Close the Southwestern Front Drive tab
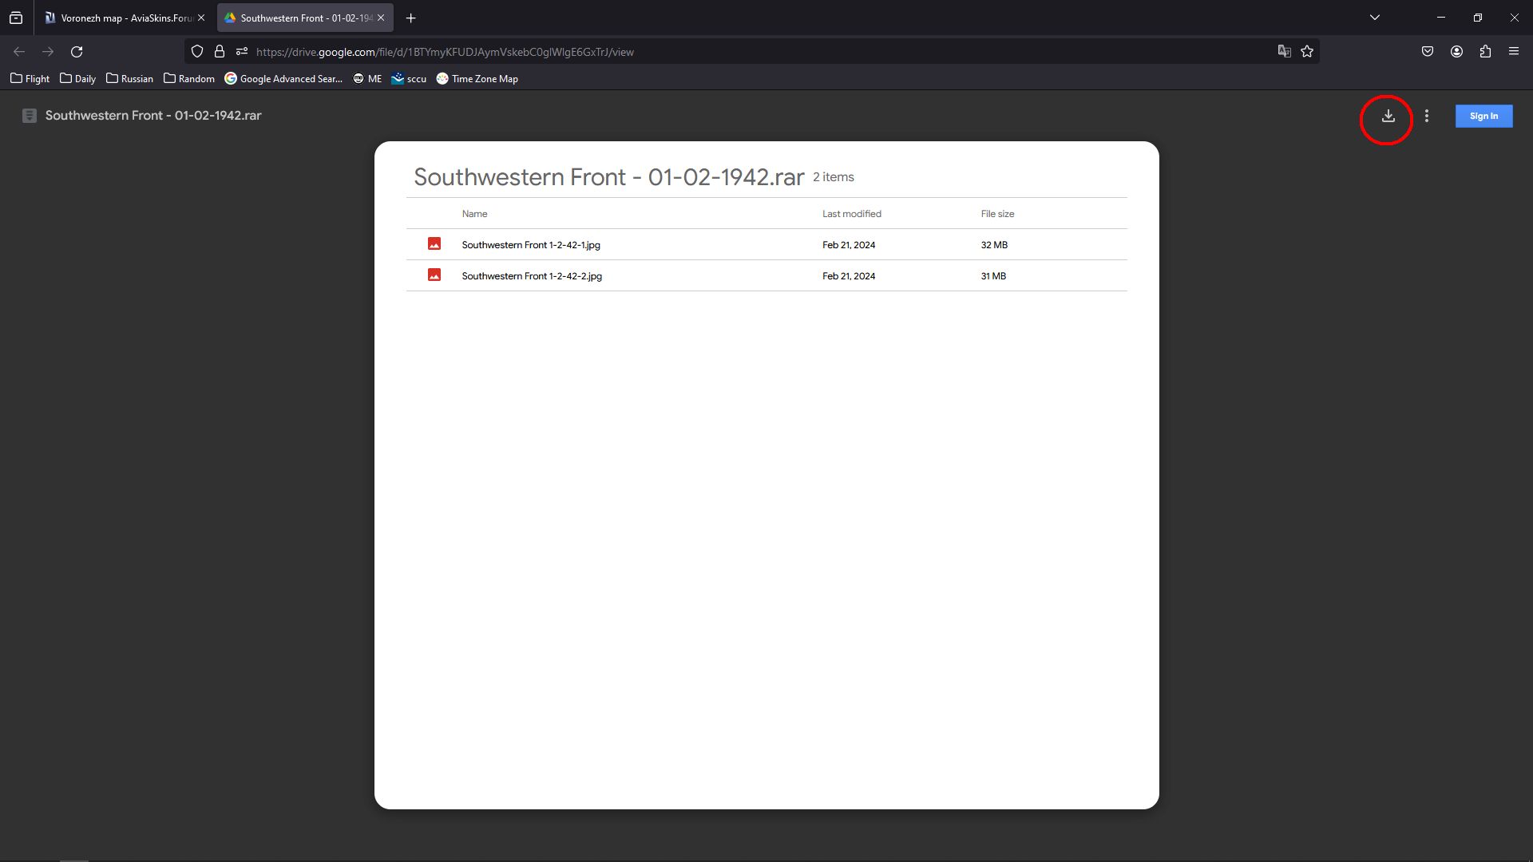The height and width of the screenshot is (862, 1533). coord(381,18)
